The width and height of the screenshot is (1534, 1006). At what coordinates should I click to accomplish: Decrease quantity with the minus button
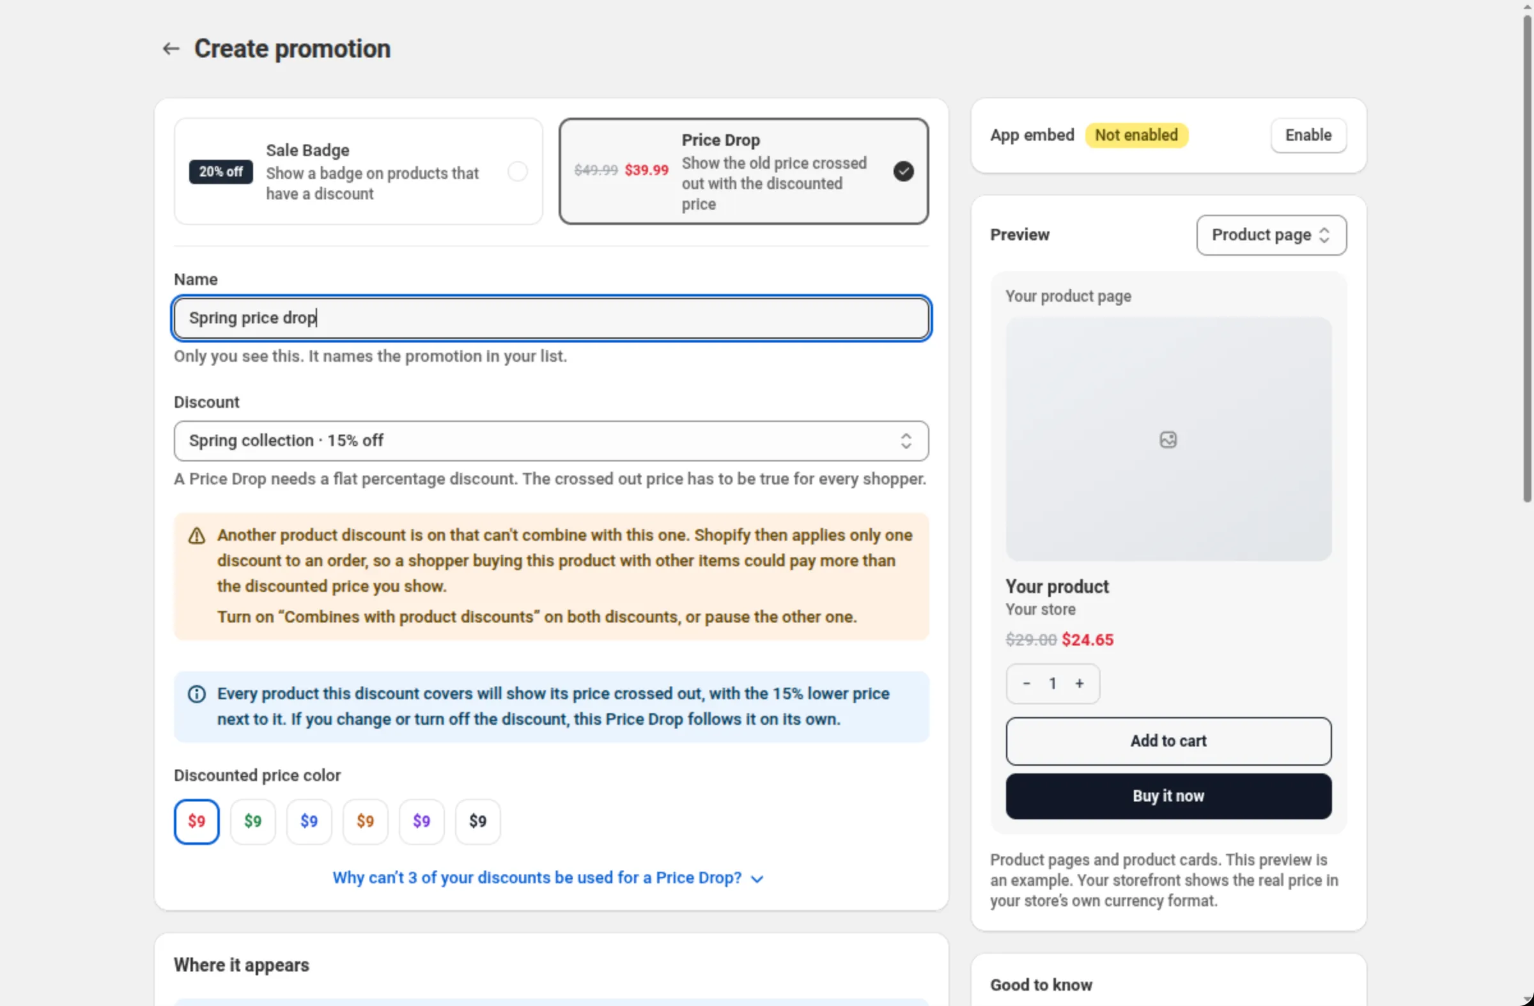point(1026,683)
